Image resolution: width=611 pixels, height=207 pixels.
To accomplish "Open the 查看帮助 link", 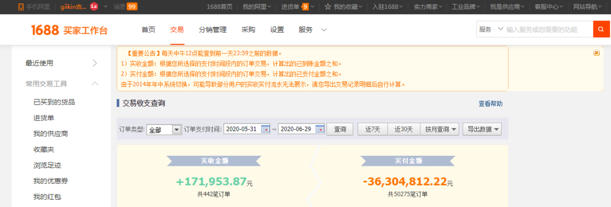I will coord(490,104).
